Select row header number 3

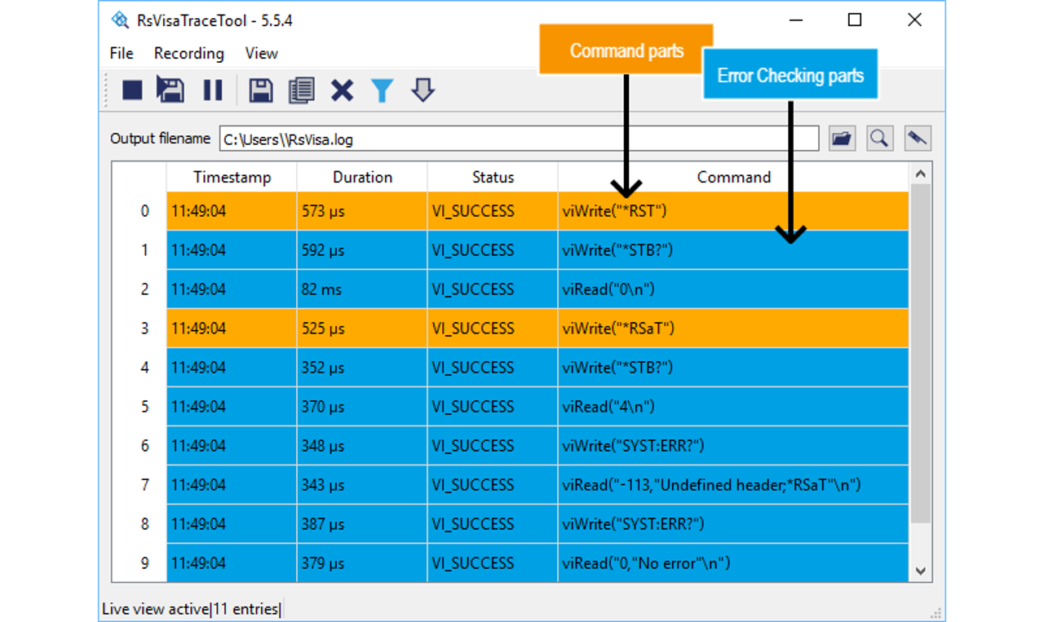click(139, 329)
